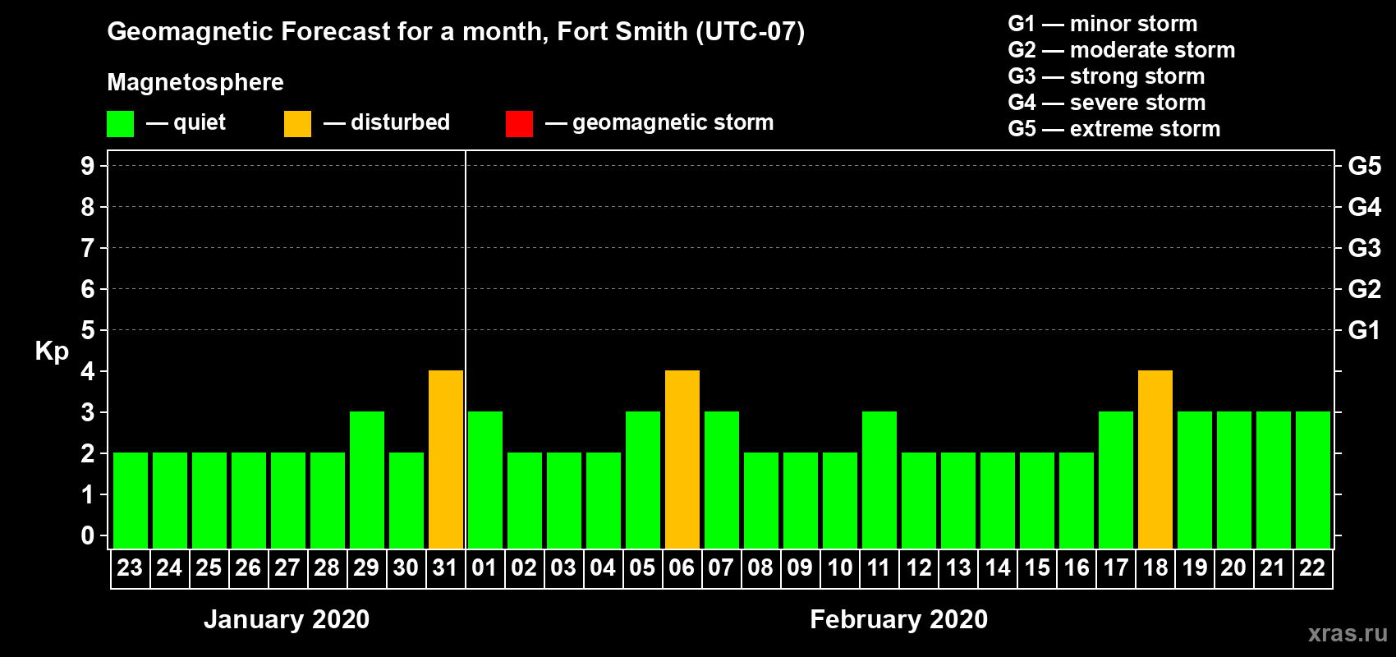Click the Kp value 3 axis tick

[x=88, y=412]
